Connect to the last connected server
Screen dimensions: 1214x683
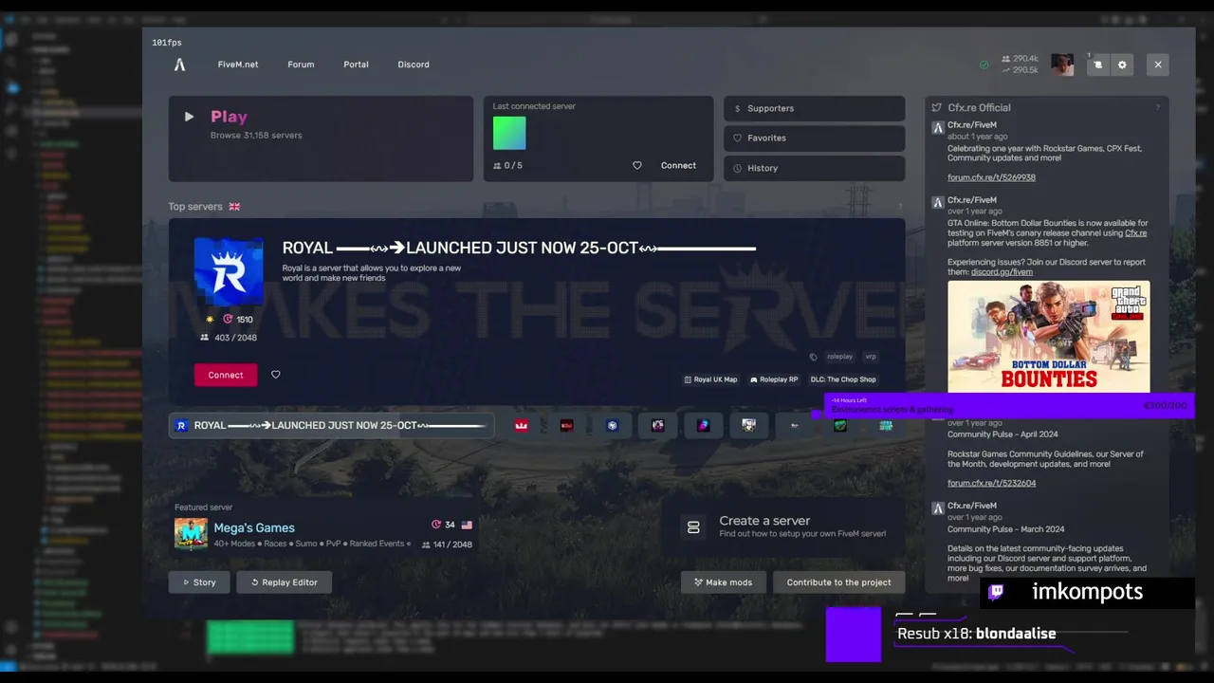pos(678,165)
